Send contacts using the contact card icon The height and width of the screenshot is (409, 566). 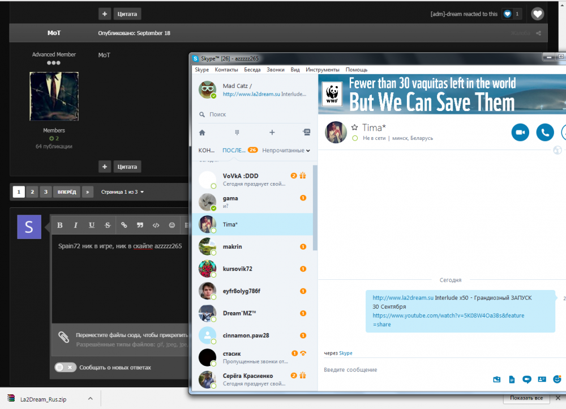click(x=542, y=379)
